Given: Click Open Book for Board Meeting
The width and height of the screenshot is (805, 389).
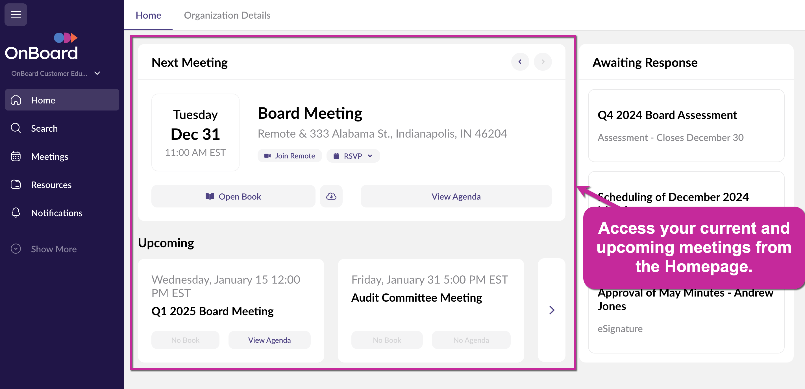Looking at the screenshot, I should [233, 196].
